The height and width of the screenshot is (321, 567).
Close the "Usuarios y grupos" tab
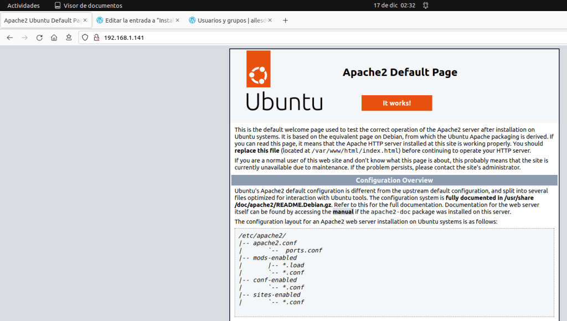pyautogui.click(x=270, y=20)
